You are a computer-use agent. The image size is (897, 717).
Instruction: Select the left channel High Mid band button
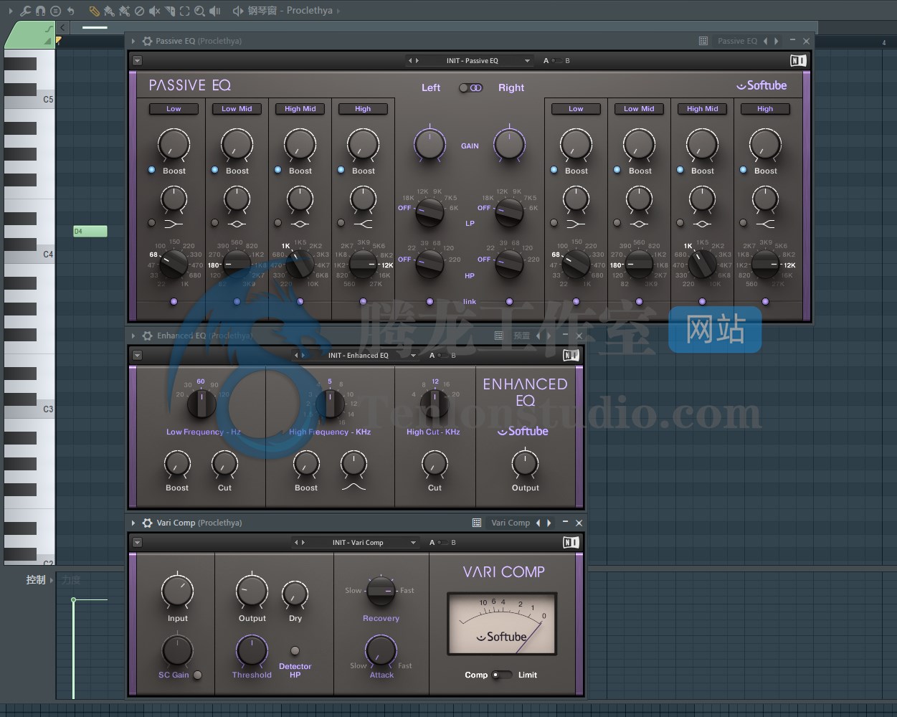pos(300,109)
